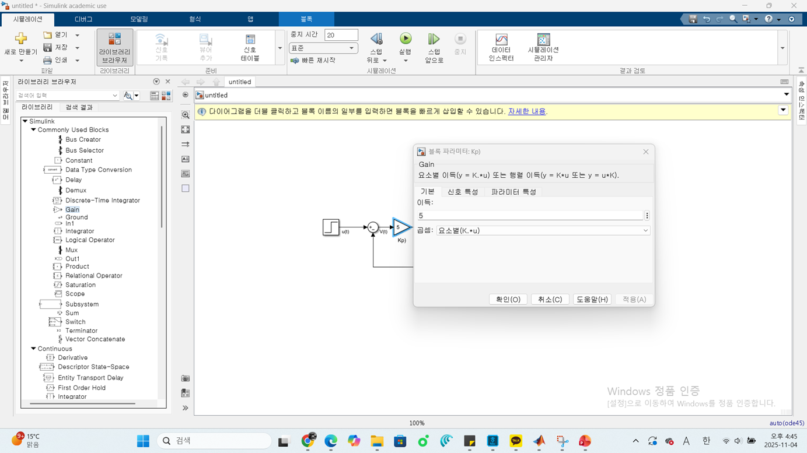Open the Data Inspector (데이터 인스펙터)
Image resolution: width=807 pixels, height=453 pixels.
tap(501, 48)
